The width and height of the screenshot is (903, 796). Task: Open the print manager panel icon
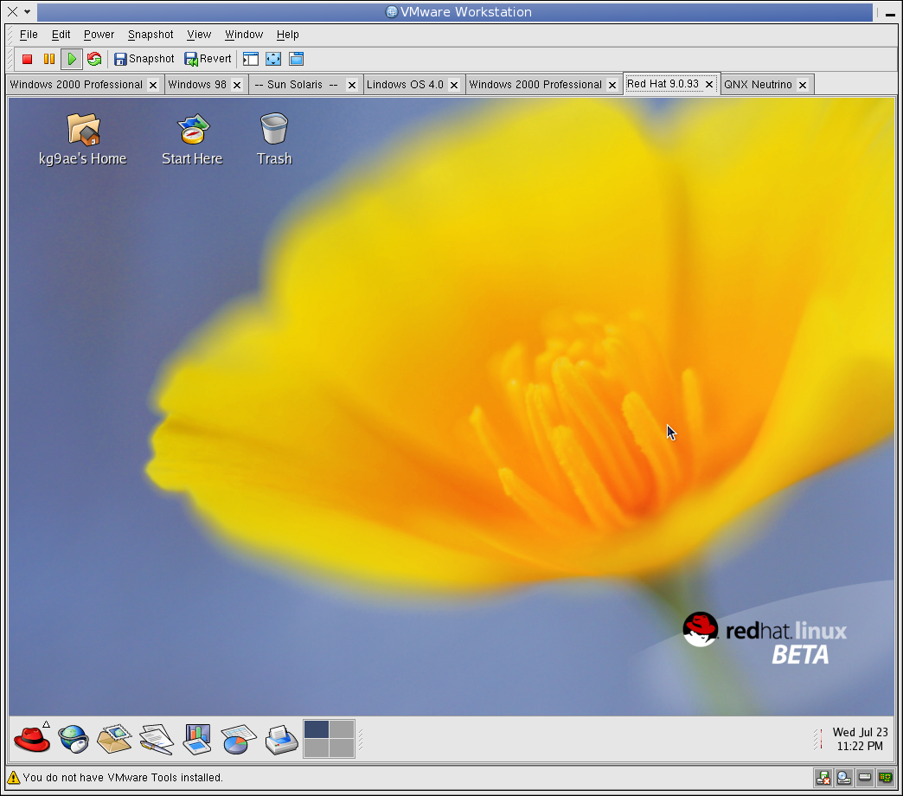pos(281,740)
